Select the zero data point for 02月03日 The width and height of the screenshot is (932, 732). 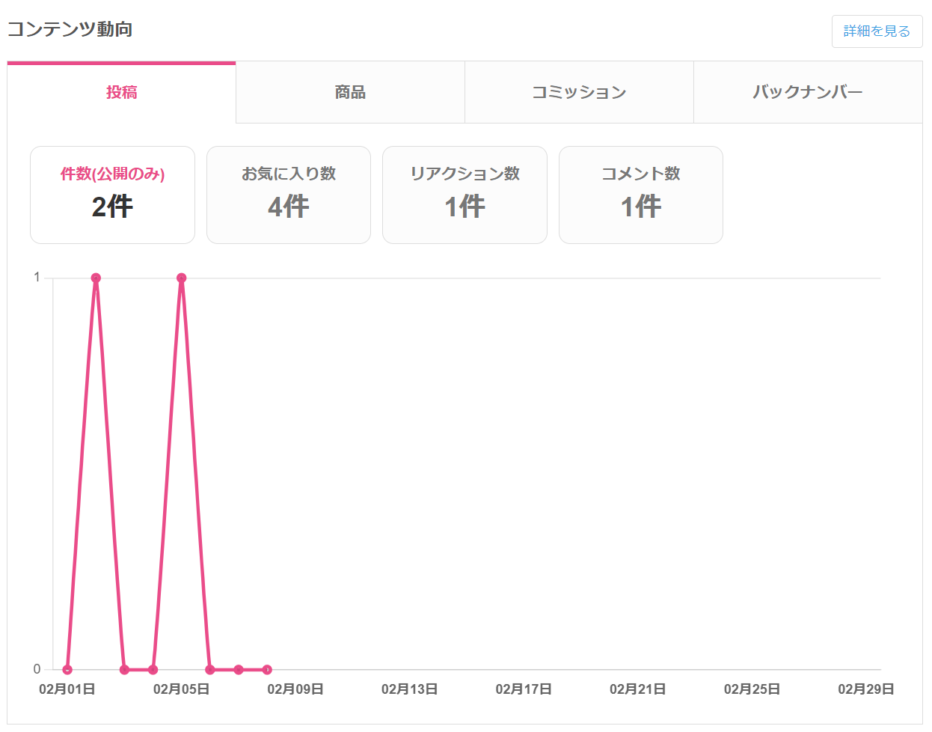124,670
